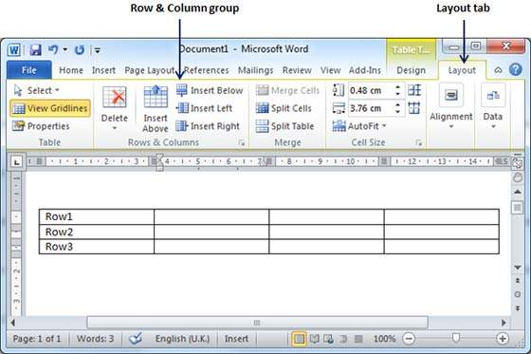Click the spelling proofing status icon

tap(136, 339)
